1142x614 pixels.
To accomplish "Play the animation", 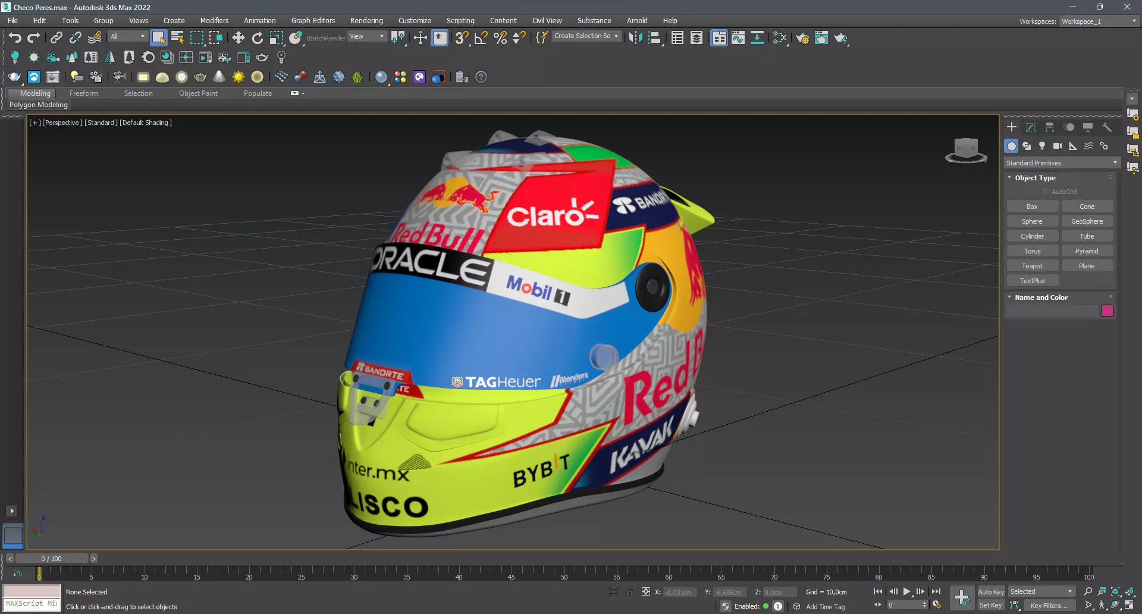I will click(906, 591).
